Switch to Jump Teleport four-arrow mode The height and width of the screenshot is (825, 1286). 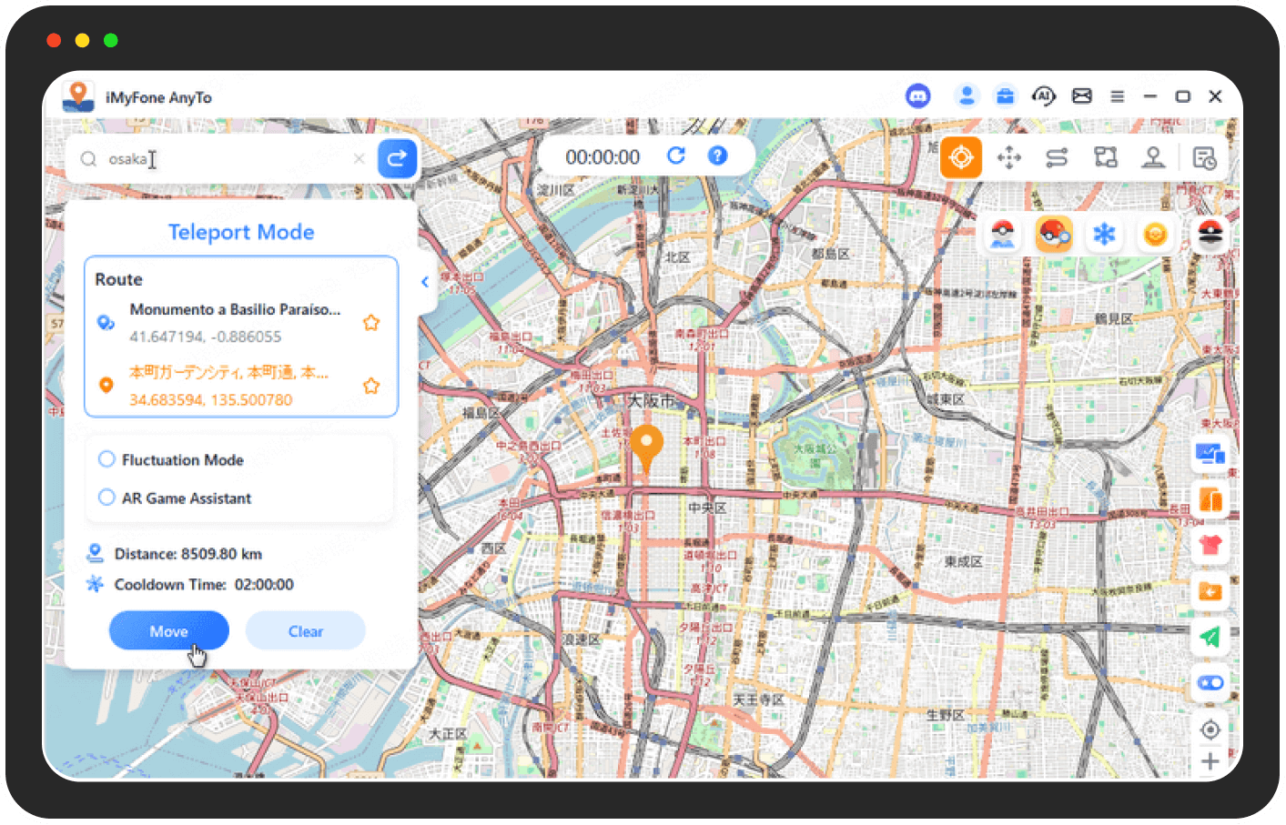click(x=1008, y=157)
